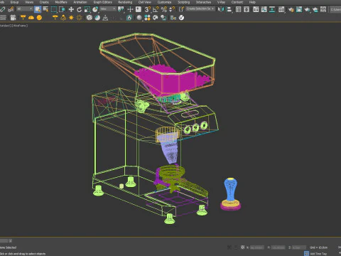Choose the Rectangular Selection Region tool
The height and width of the screenshot is (256, 341).
pyautogui.click(x=54, y=9)
